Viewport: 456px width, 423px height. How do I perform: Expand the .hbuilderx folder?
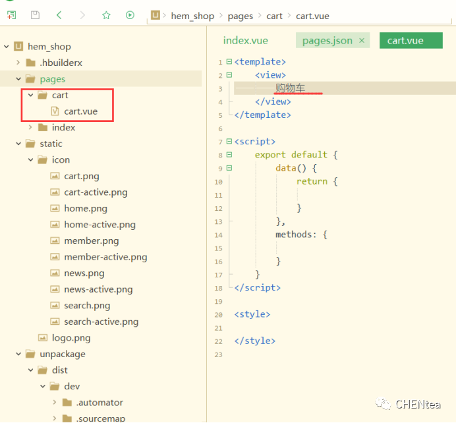(18, 63)
